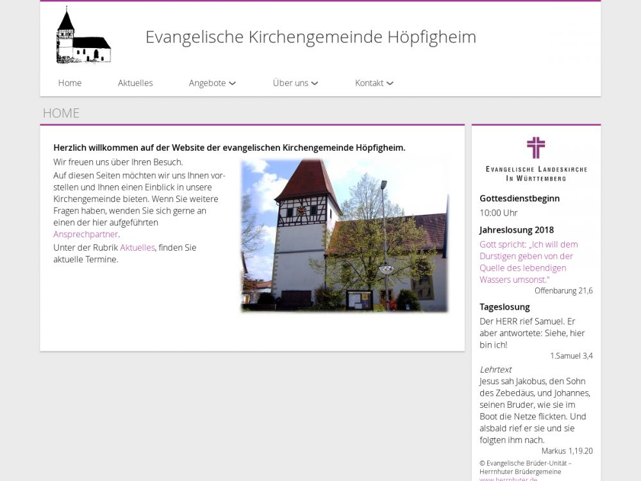Click the HOME page heading
This screenshot has width=641, height=481.
point(61,113)
